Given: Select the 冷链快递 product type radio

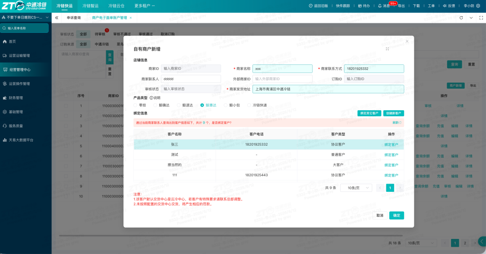Looking at the screenshot, I should coord(249,105).
